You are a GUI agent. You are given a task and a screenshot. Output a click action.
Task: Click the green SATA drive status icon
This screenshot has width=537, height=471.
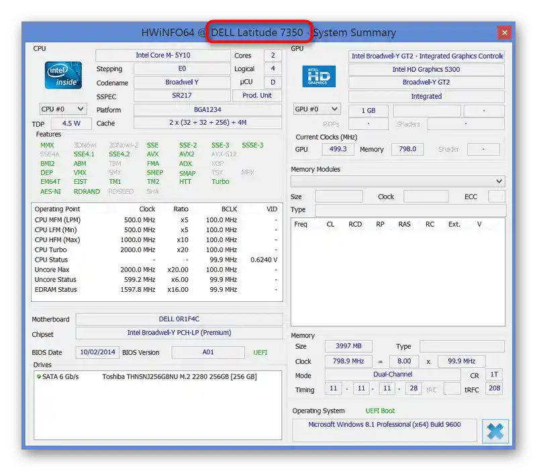tap(39, 376)
